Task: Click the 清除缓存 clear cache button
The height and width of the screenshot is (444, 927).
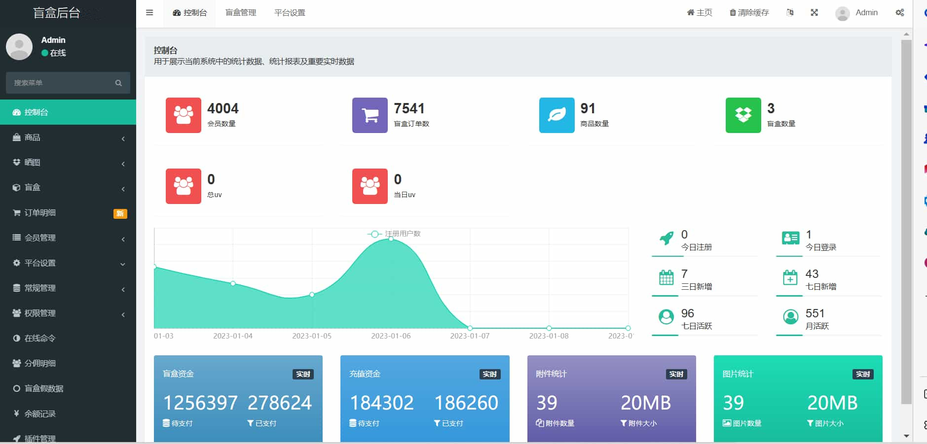Action: pos(749,13)
